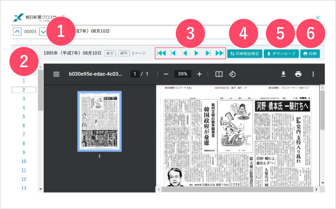
Task: Open page 12 in page list
Action: point(24,179)
